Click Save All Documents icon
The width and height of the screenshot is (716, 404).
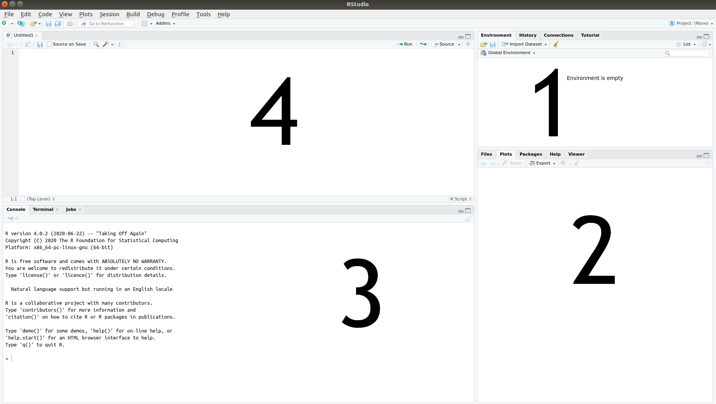[58, 24]
